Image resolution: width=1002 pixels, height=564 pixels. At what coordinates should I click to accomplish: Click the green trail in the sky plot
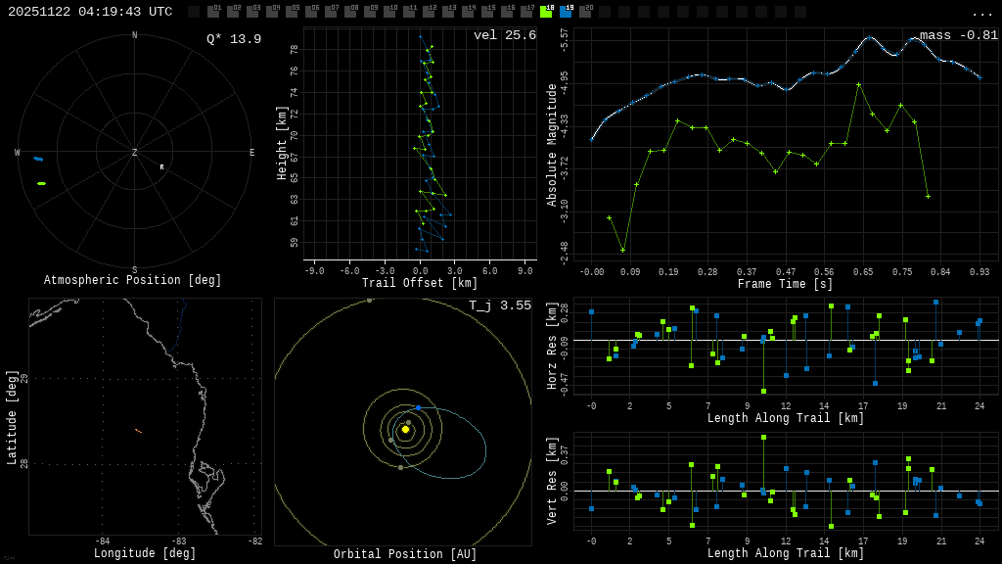(41, 183)
